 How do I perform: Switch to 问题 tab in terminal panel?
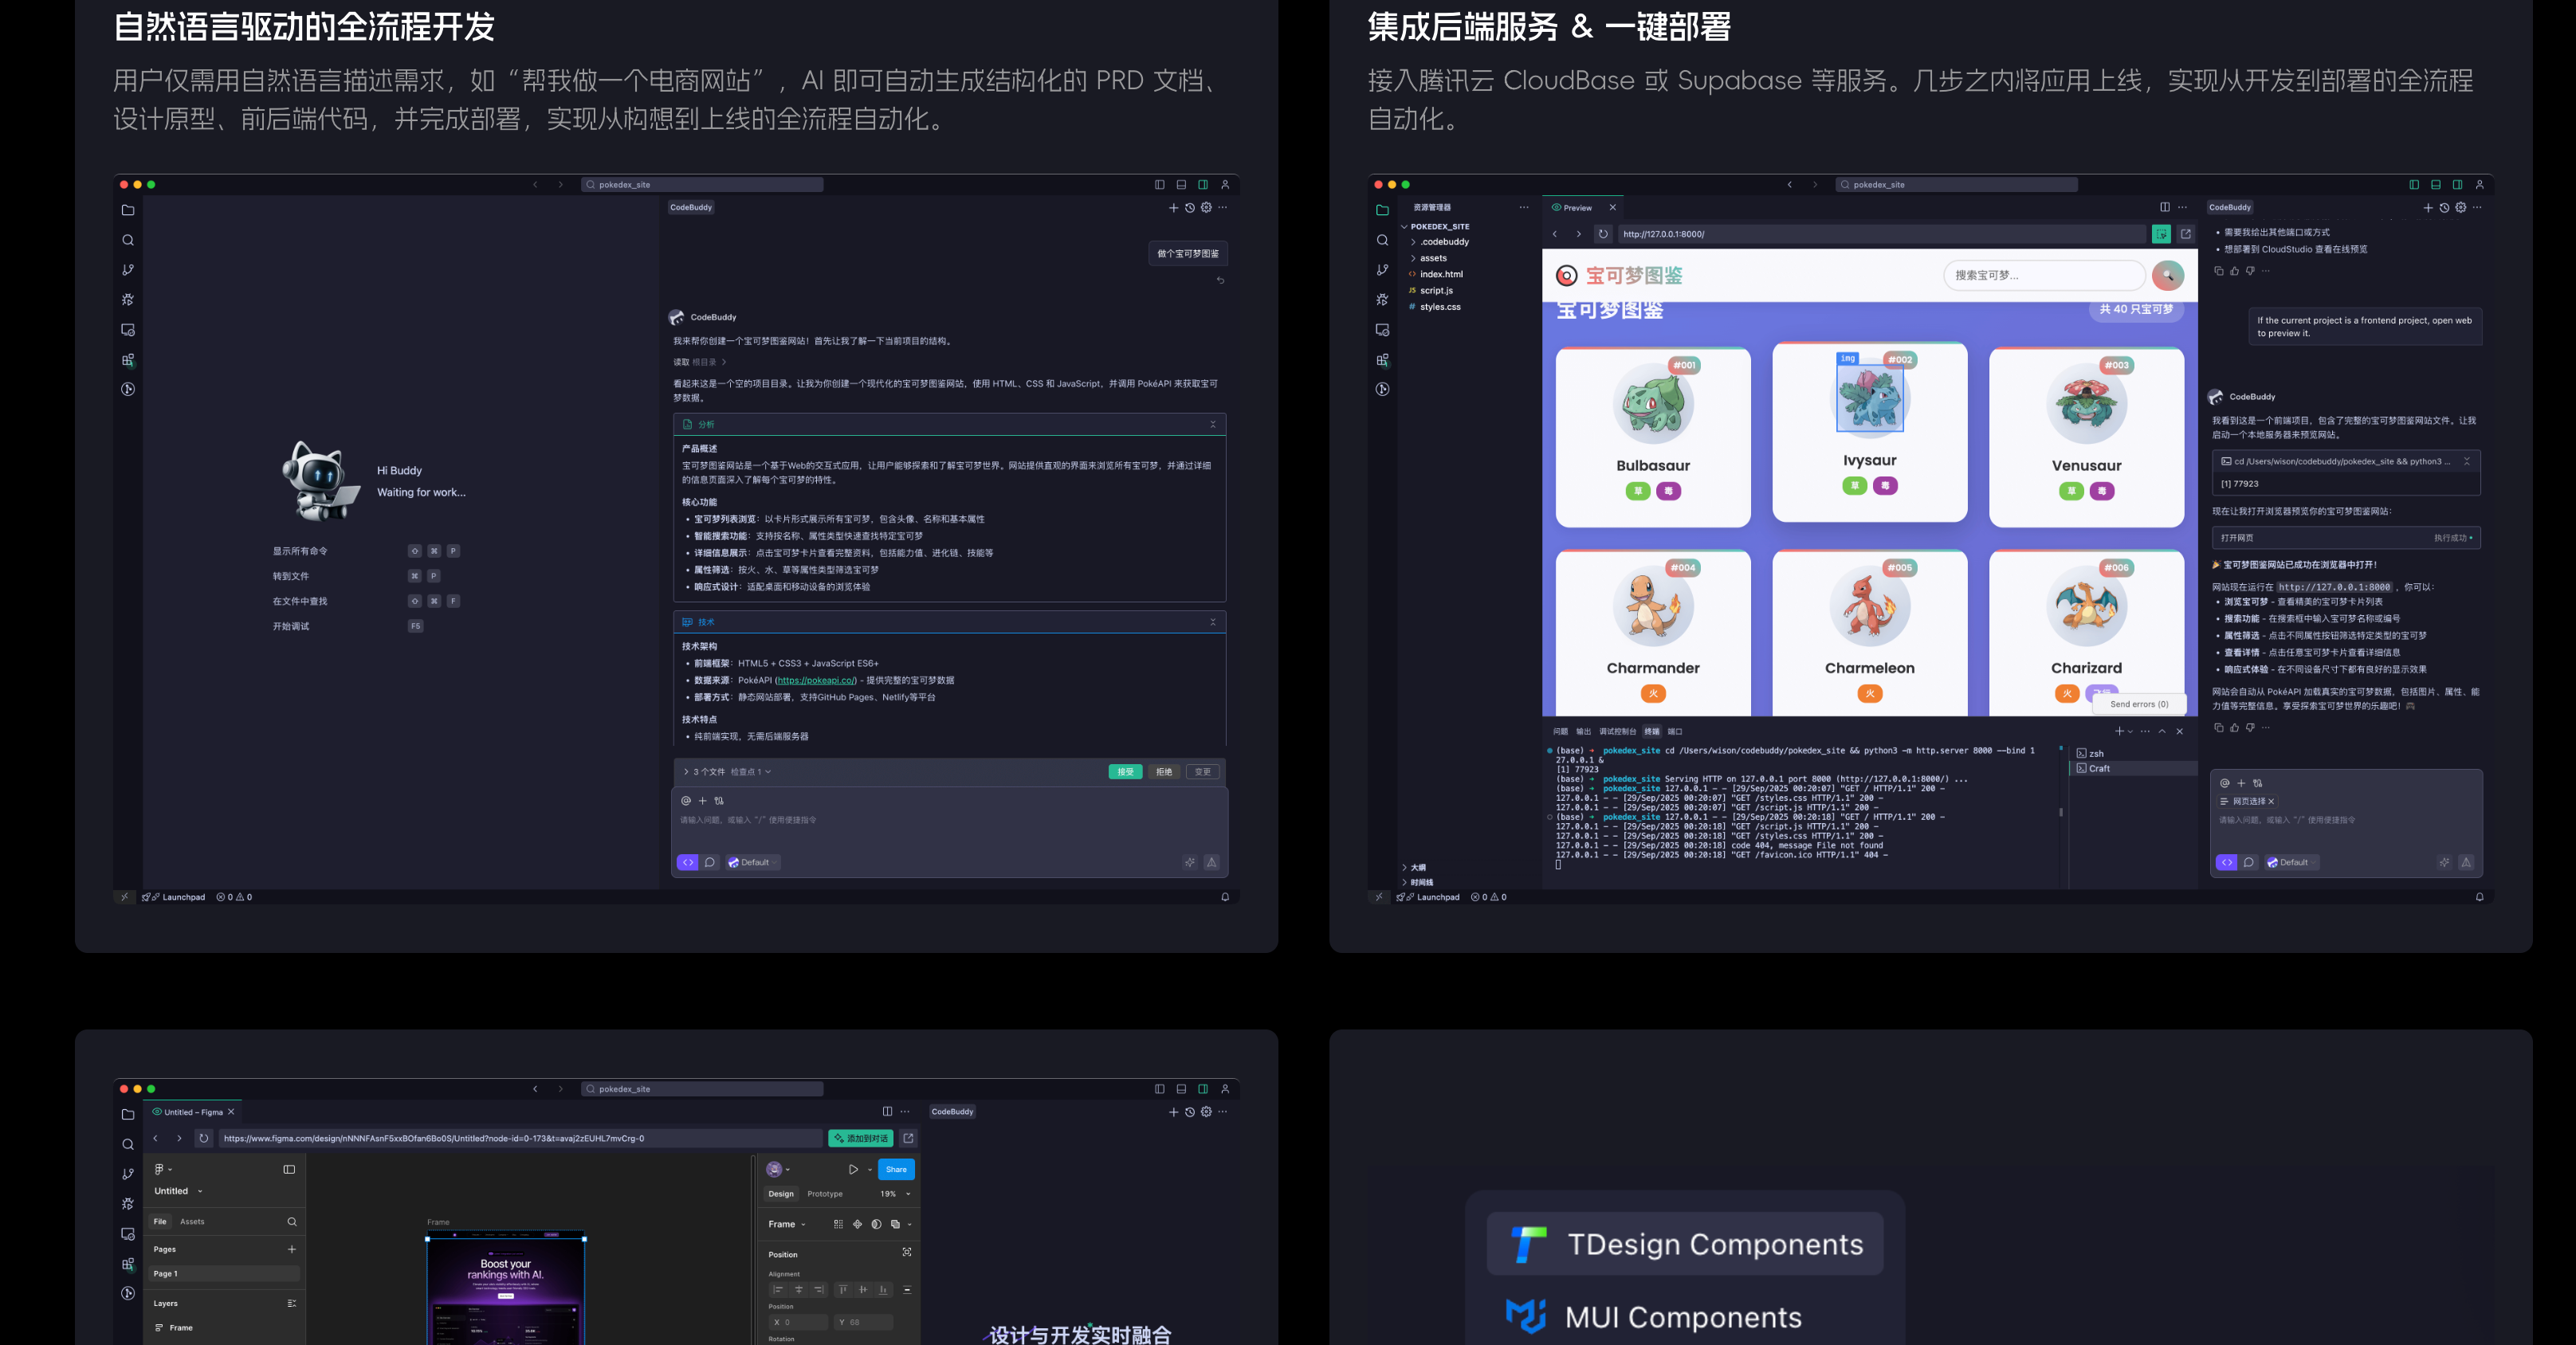(x=1560, y=731)
